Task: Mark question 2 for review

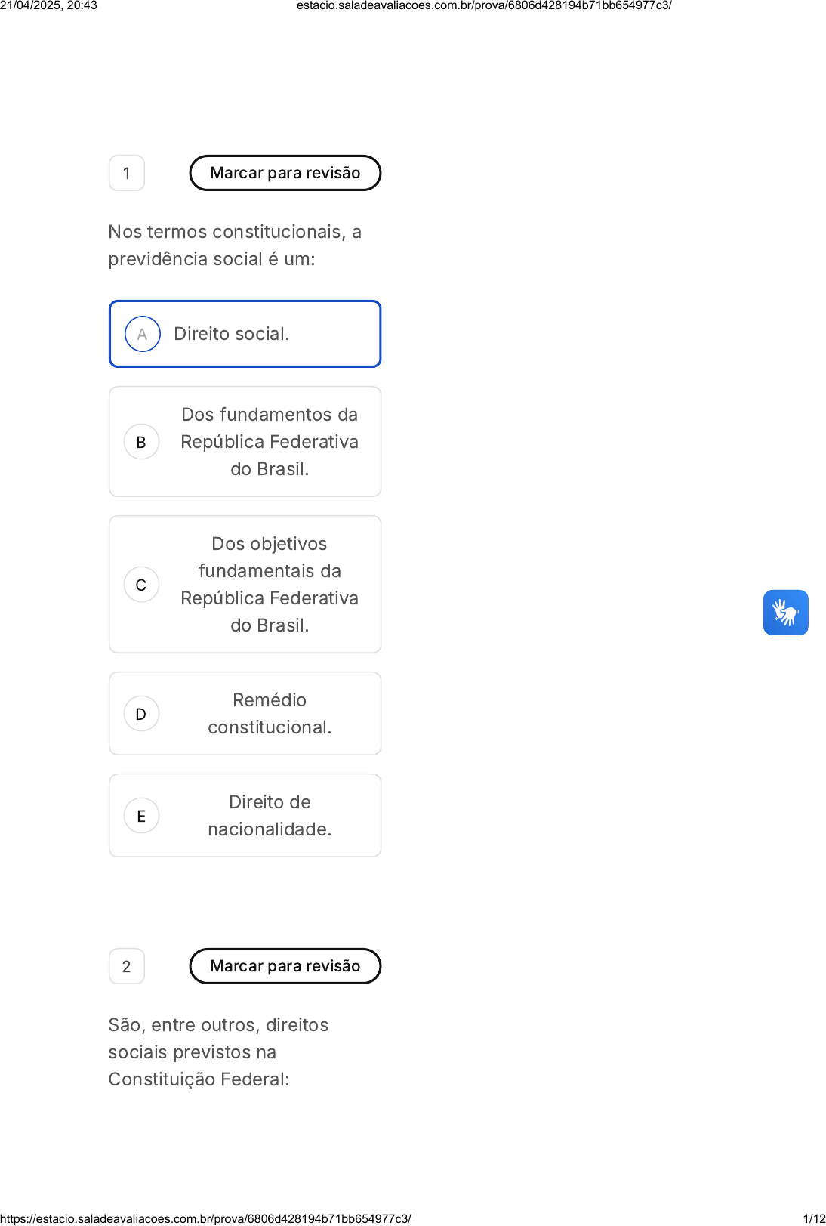Action: pos(285,966)
